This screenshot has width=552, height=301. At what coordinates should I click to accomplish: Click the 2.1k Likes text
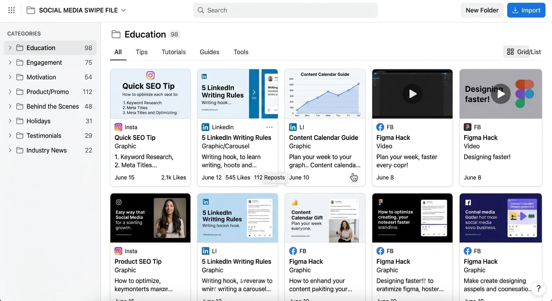point(174,178)
